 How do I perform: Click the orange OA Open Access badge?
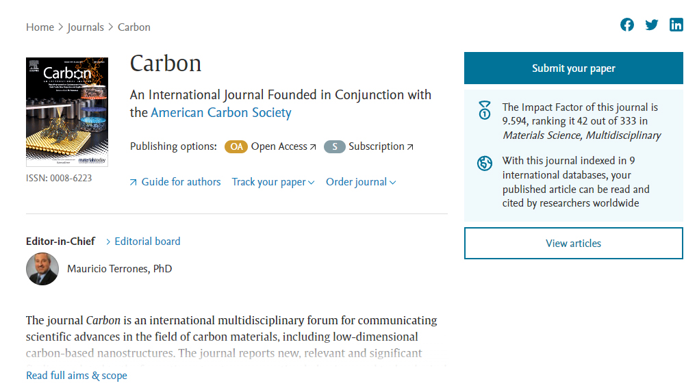(x=236, y=146)
